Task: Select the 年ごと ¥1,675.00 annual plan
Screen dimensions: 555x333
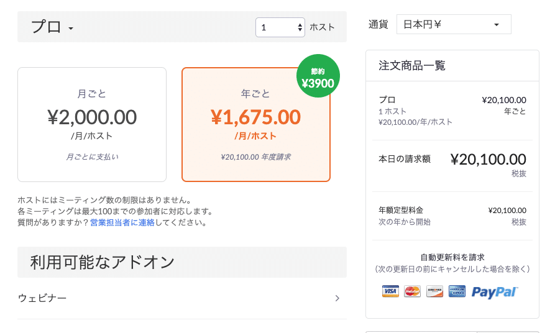Action: [256, 125]
